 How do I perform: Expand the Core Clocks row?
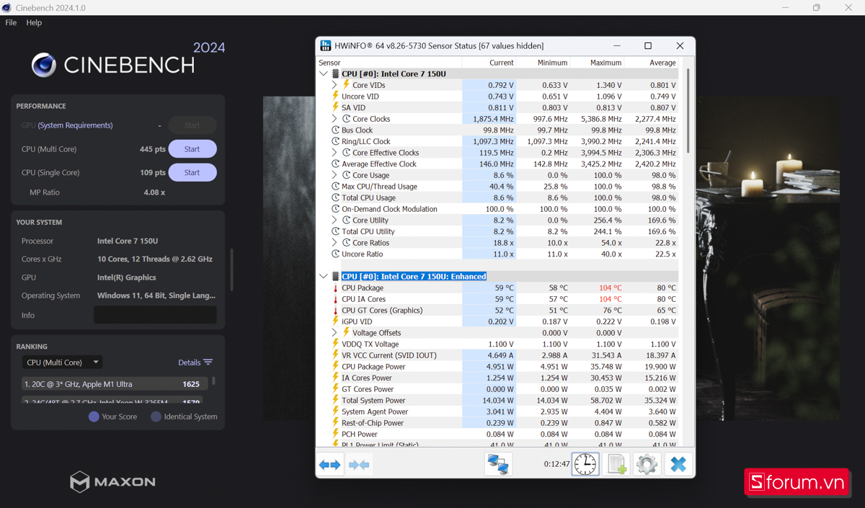pos(334,119)
